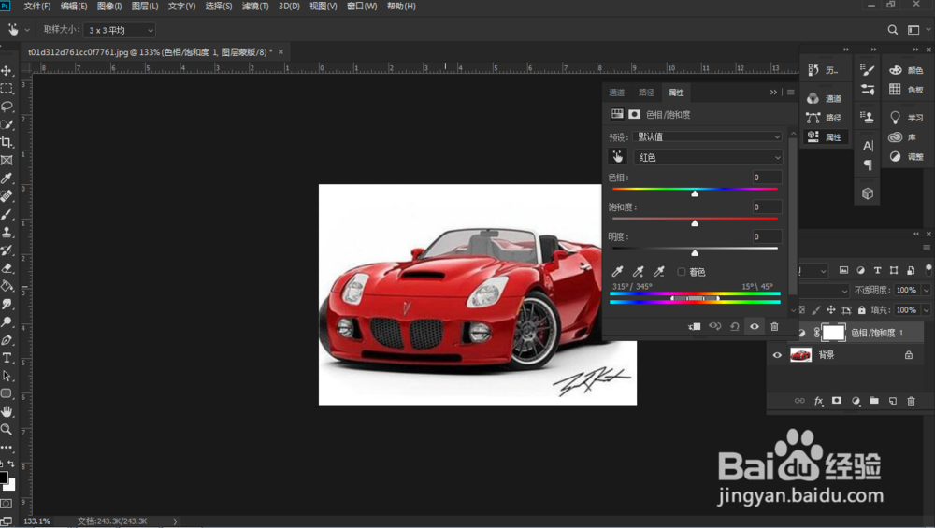The height and width of the screenshot is (528, 935).
Task: Select the Crop tool
Action: click(x=7, y=142)
